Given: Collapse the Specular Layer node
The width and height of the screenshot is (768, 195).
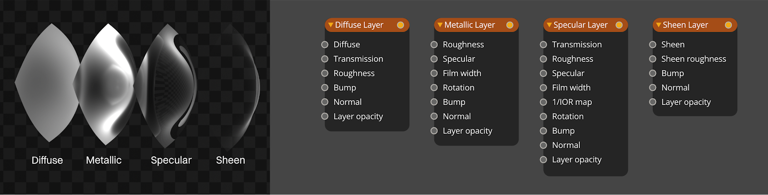Looking at the screenshot, I should (x=549, y=25).
